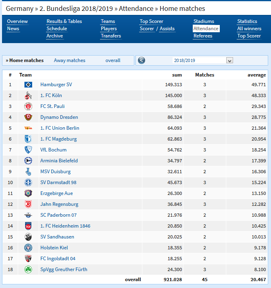Open the Statistics menu item
271x288 pixels.
pyautogui.click(x=247, y=21)
